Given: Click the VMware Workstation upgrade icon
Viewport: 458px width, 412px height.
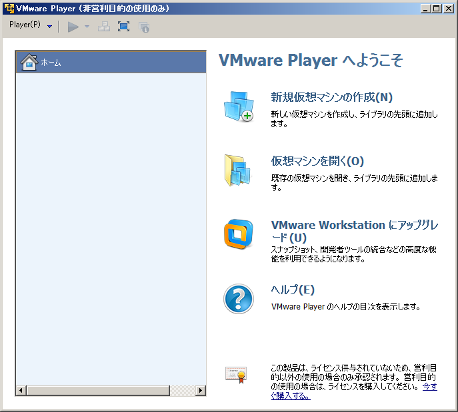Looking at the screenshot, I should click(x=239, y=234).
